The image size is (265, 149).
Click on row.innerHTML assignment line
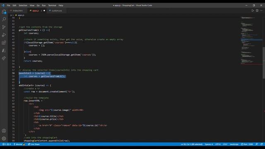coord(34,101)
